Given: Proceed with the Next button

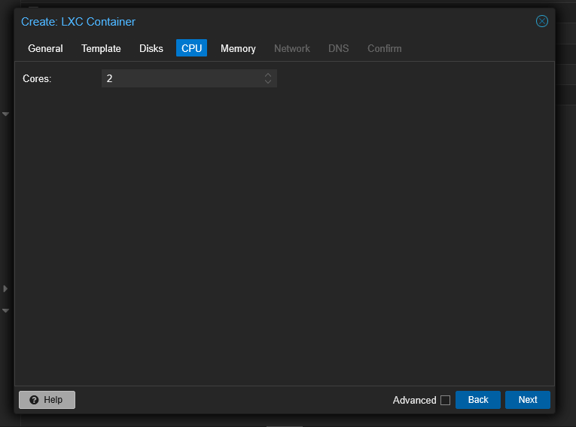Looking at the screenshot, I should [x=528, y=400].
